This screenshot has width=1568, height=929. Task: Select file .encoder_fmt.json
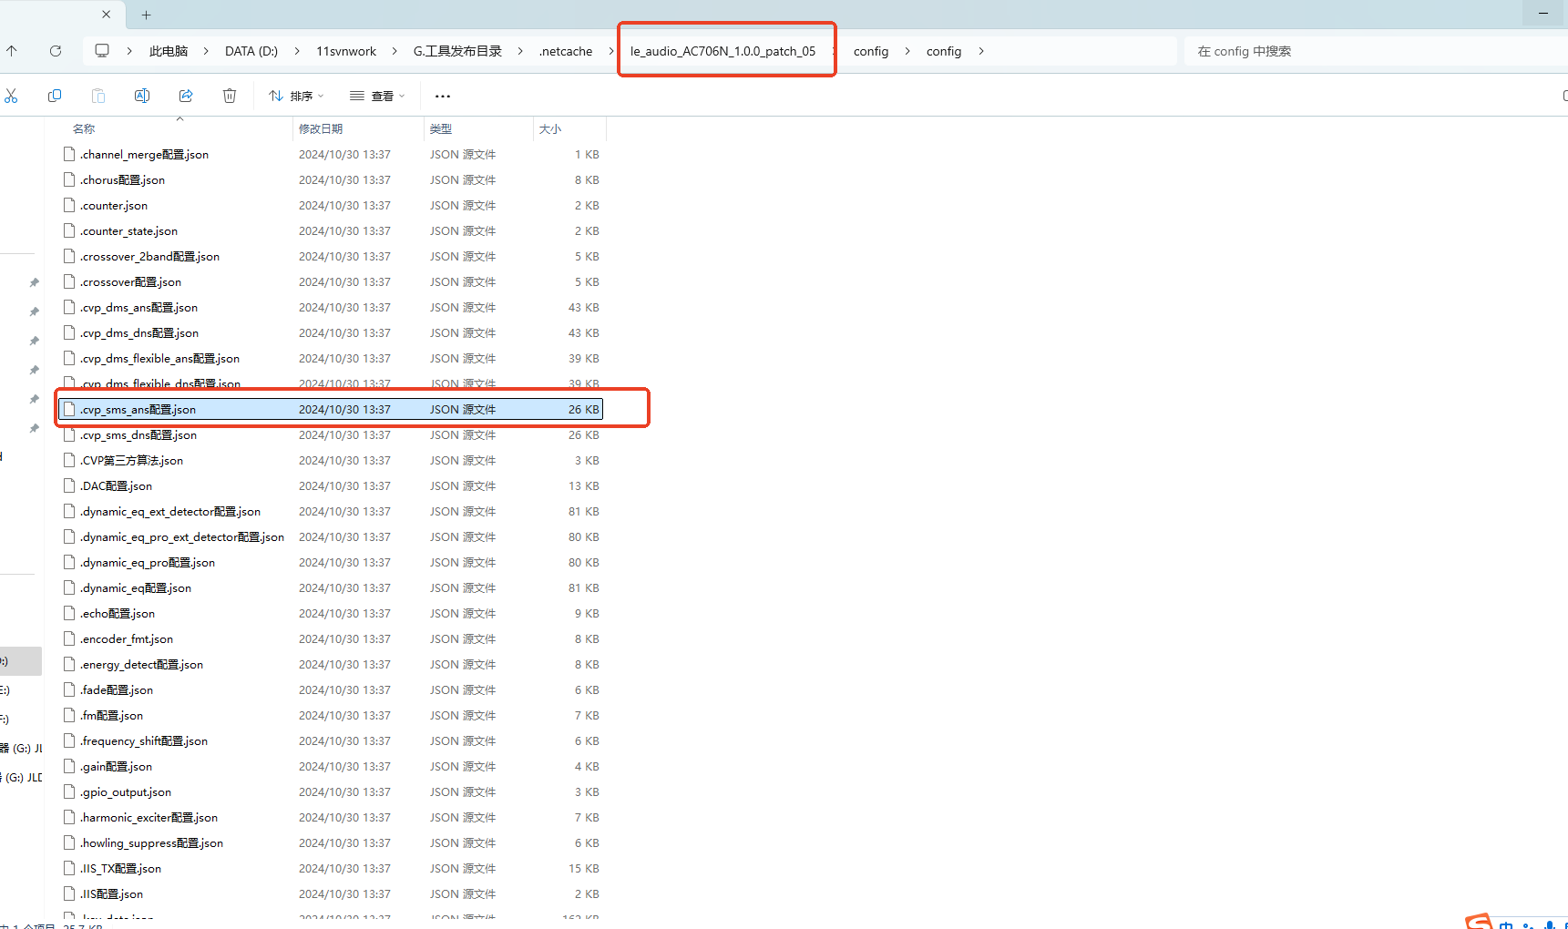click(330, 638)
